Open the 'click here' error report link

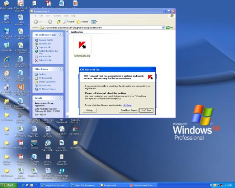(x=127, y=105)
